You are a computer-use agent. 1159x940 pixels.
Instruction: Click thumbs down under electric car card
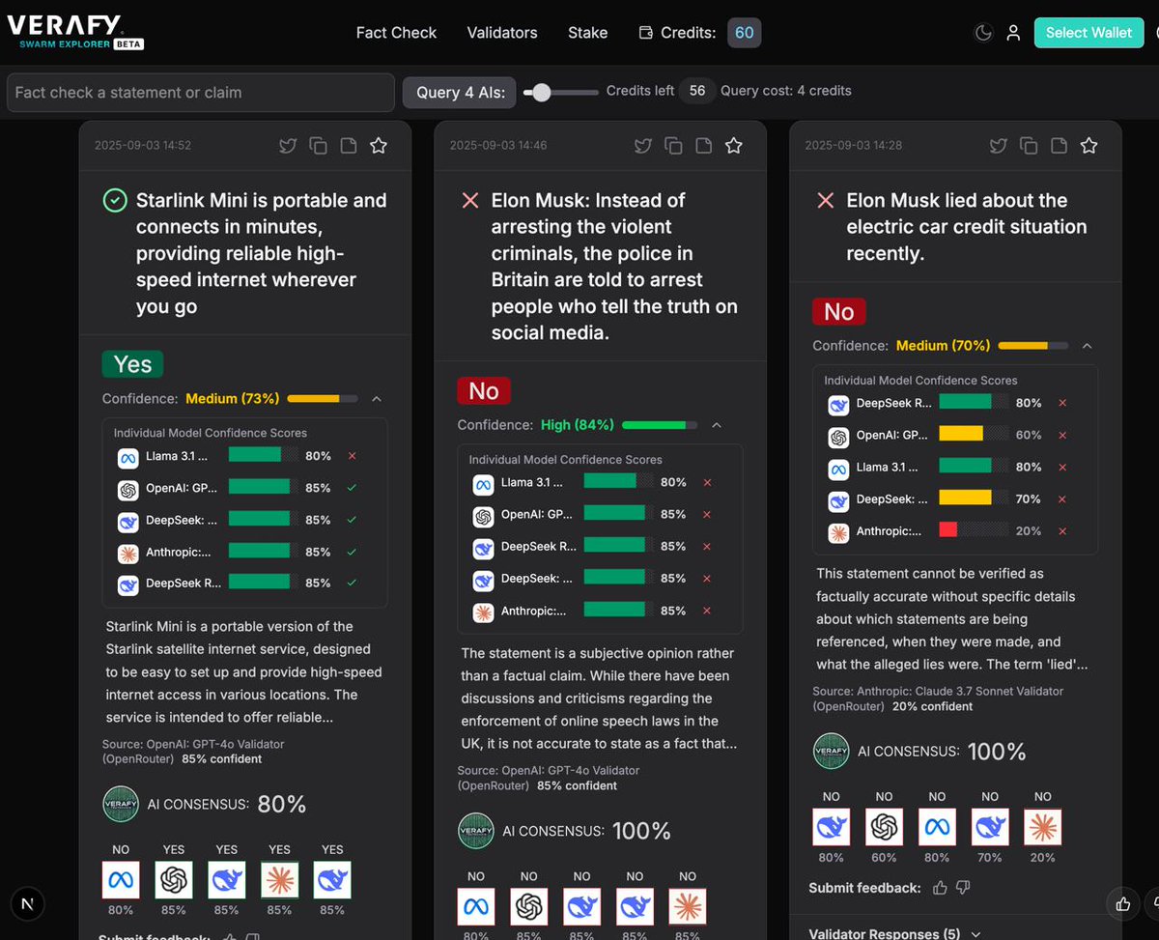point(963,887)
